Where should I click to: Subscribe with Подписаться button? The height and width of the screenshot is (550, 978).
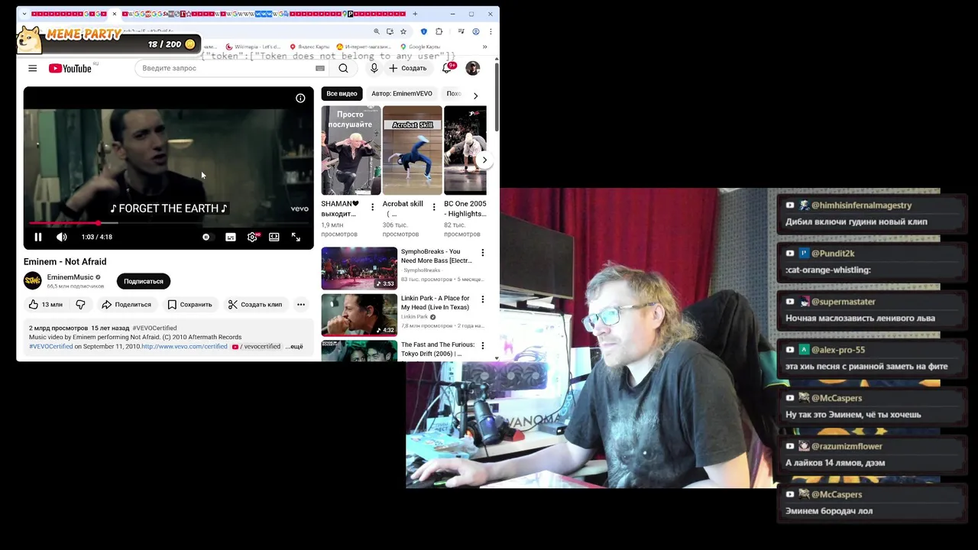144,282
